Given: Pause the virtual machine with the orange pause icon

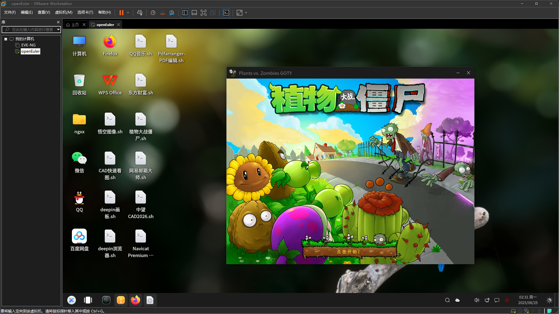Looking at the screenshot, I should [x=121, y=13].
